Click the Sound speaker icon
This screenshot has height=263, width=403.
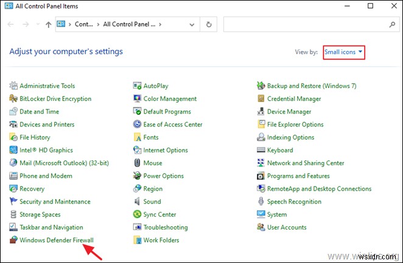[137, 202]
